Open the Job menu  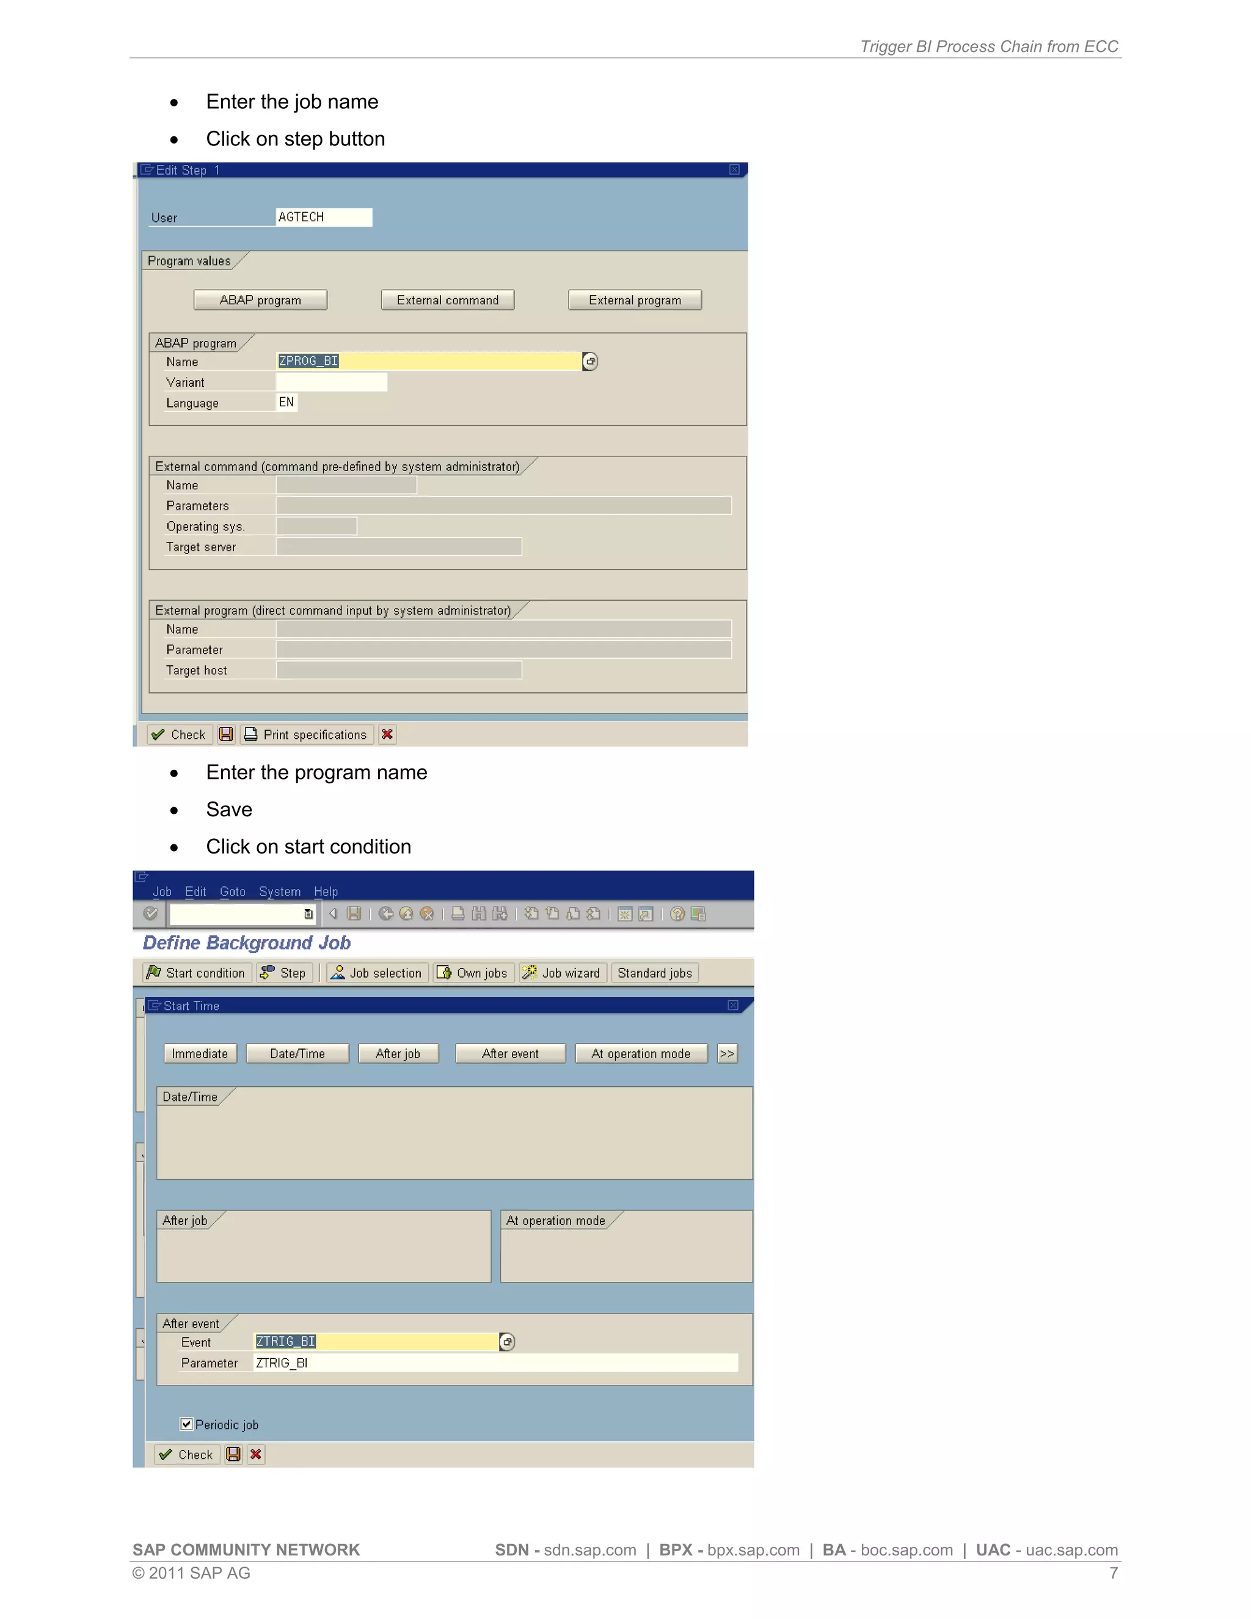click(x=161, y=892)
